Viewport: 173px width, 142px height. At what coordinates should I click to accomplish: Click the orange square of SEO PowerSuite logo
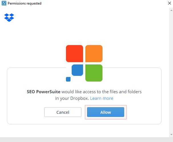[x=94, y=54]
